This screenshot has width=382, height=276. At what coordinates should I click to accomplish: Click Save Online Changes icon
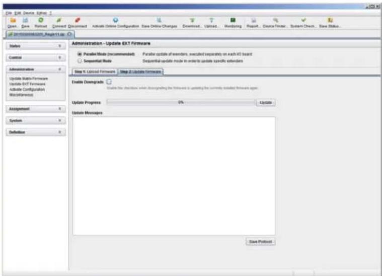pos(159,20)
